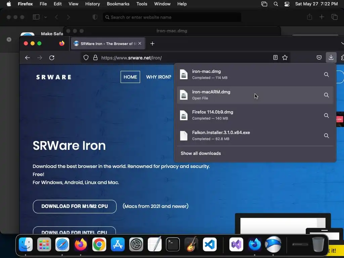
Task: Click the Firefox back arrow
Action: pyautogui.click(x=28, y=58)
